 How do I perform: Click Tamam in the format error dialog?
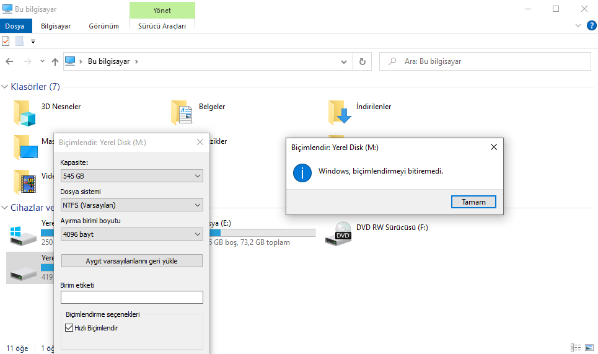pyautogui.click(x=473, y=201)
